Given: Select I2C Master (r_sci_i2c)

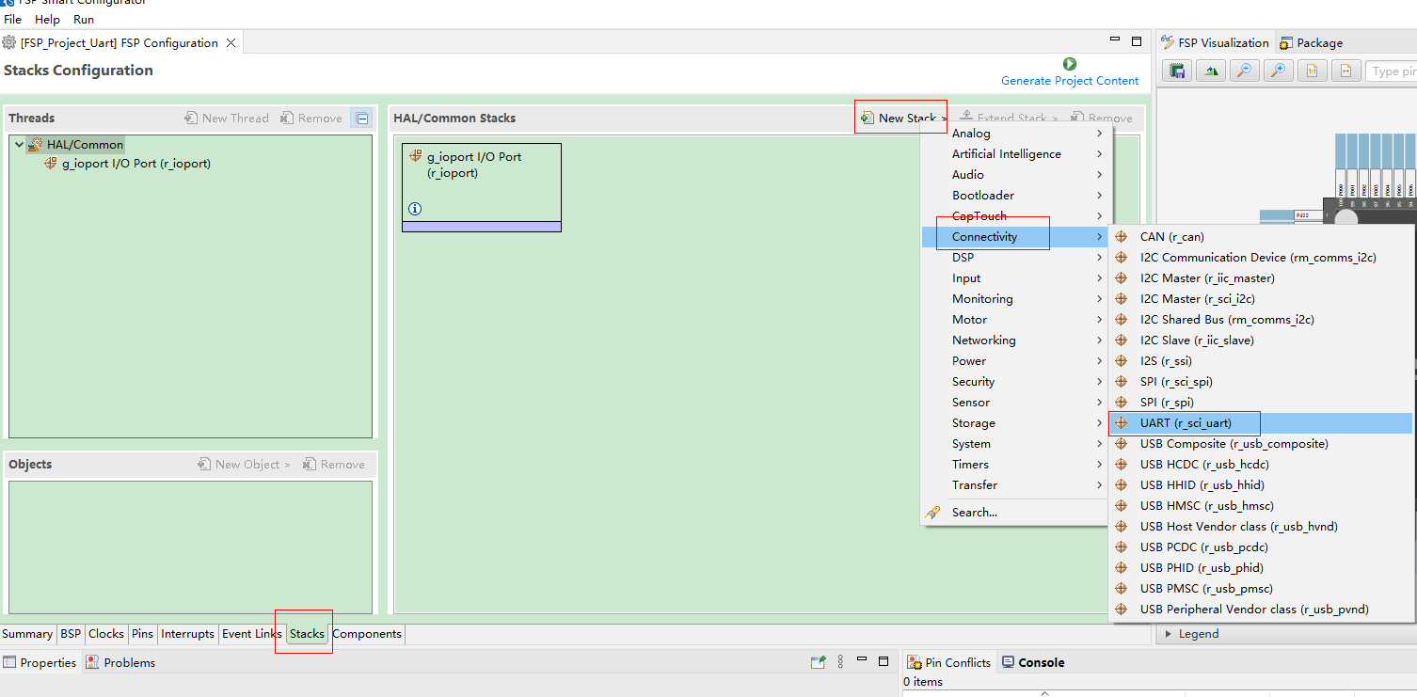Looking at the screenshot, I should pos(1261,299).
